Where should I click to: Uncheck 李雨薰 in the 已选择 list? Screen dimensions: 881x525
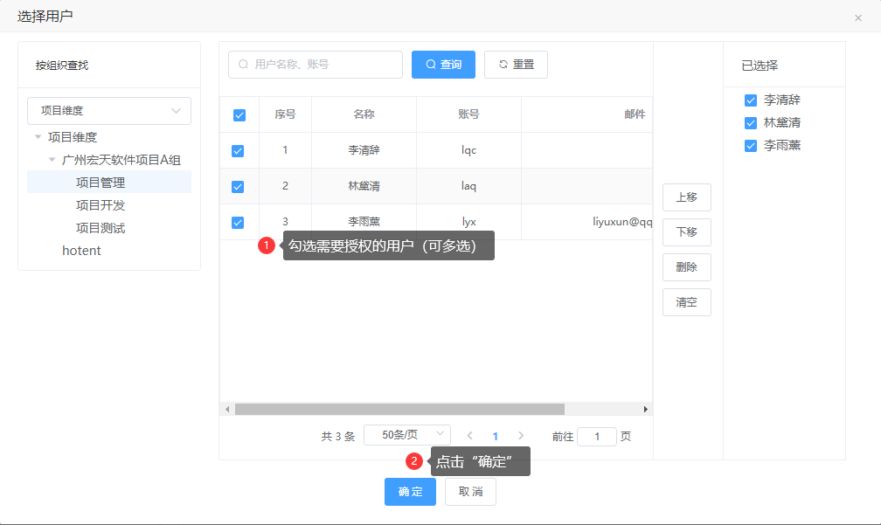click(x=750, y=146)
